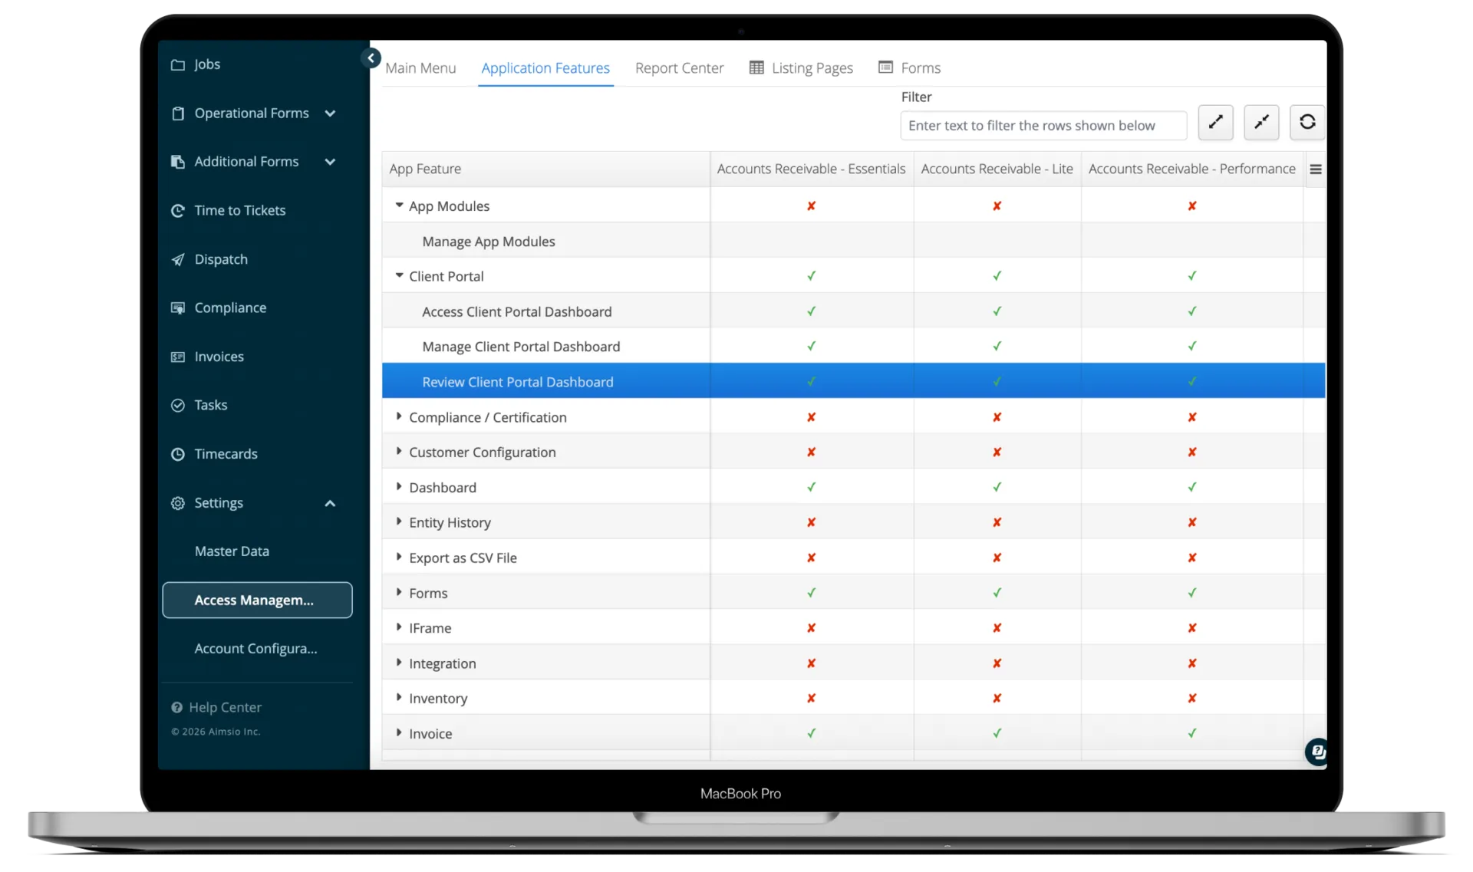
Task: Select the Manage App Modules row
Action: pyautogui.click(x=853, y=241)
